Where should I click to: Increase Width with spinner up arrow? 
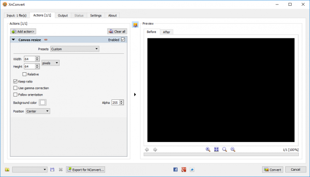37,58
